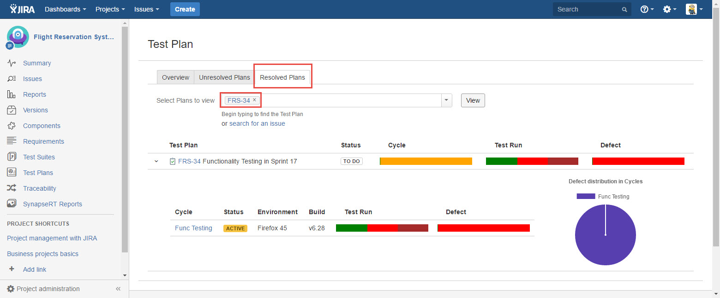Screen dimensions: 720x298
Task: Click the JIRA logo
Action: pyautogui.click(x=22, y=9)
